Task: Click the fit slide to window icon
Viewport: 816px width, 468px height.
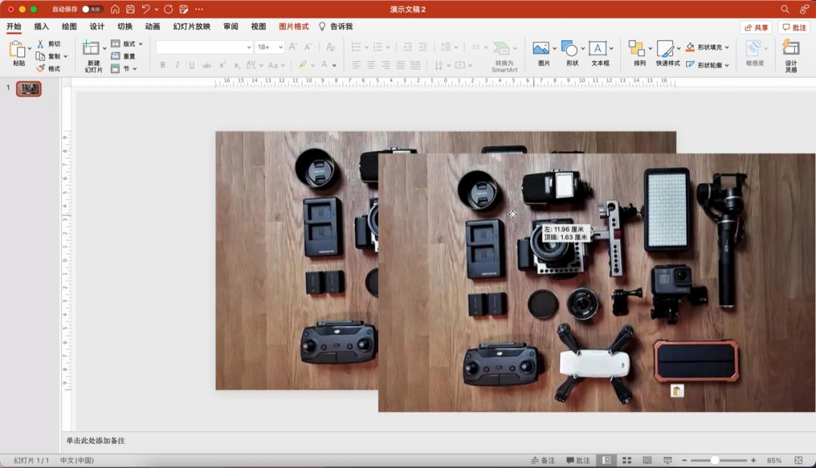Action: pos(799,460)
